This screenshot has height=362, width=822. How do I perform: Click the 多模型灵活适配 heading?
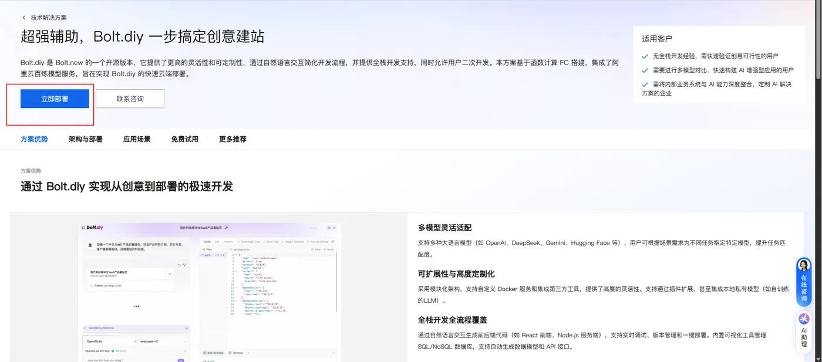[444, 228]
